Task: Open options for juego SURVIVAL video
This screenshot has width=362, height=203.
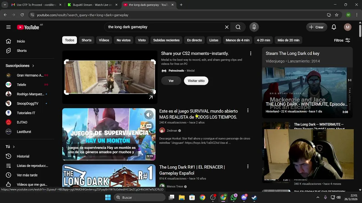Action: 248,111
